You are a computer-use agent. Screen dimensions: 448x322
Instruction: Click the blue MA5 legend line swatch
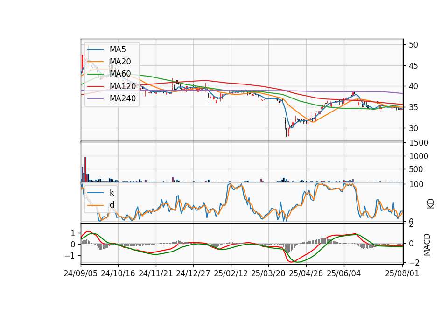coord(95,49)
